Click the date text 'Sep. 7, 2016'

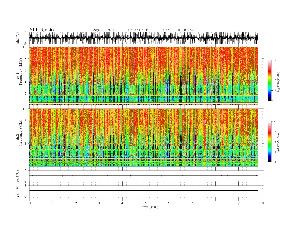[x=104, y=30]
